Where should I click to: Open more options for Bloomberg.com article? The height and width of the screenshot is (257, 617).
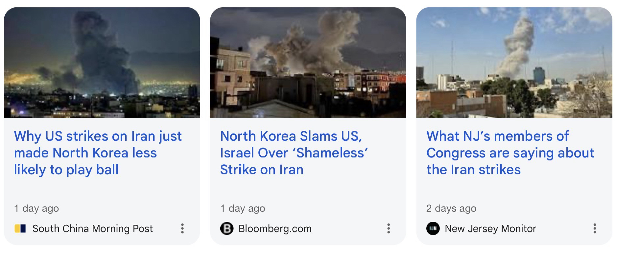click(x=388, y=228)
